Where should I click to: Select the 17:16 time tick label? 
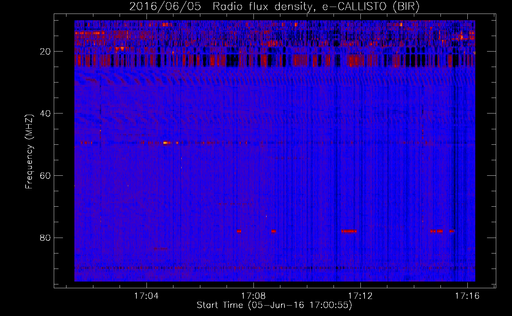tap(467, 296)
